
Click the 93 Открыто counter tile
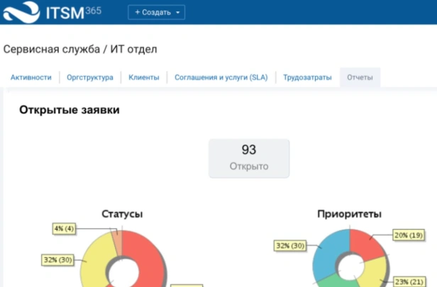249,158
